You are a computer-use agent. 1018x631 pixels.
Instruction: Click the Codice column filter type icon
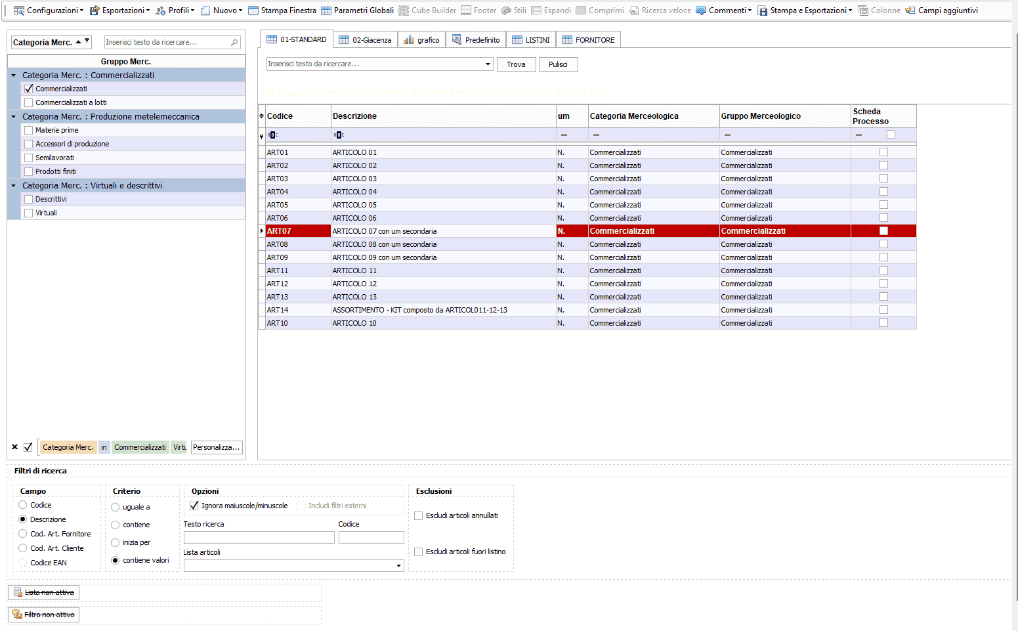[272, 135]
